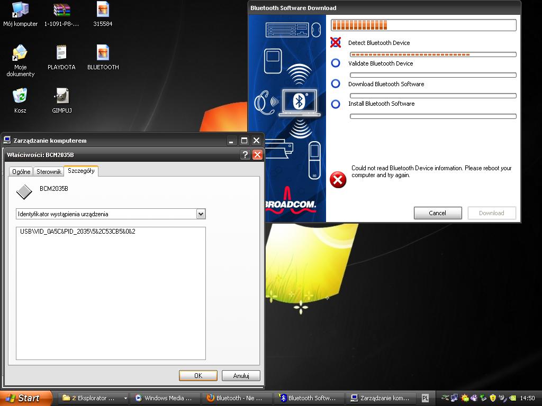This screenshot has height=406, width=542.
Task: Click the red X error icon beside the message
Action: pos(338,180)
